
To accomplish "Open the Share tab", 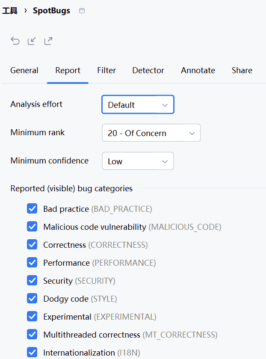I will [242, 71].
